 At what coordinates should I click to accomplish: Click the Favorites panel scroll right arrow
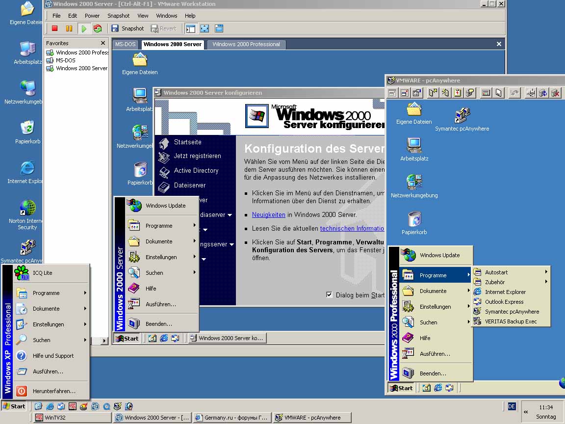104,341
